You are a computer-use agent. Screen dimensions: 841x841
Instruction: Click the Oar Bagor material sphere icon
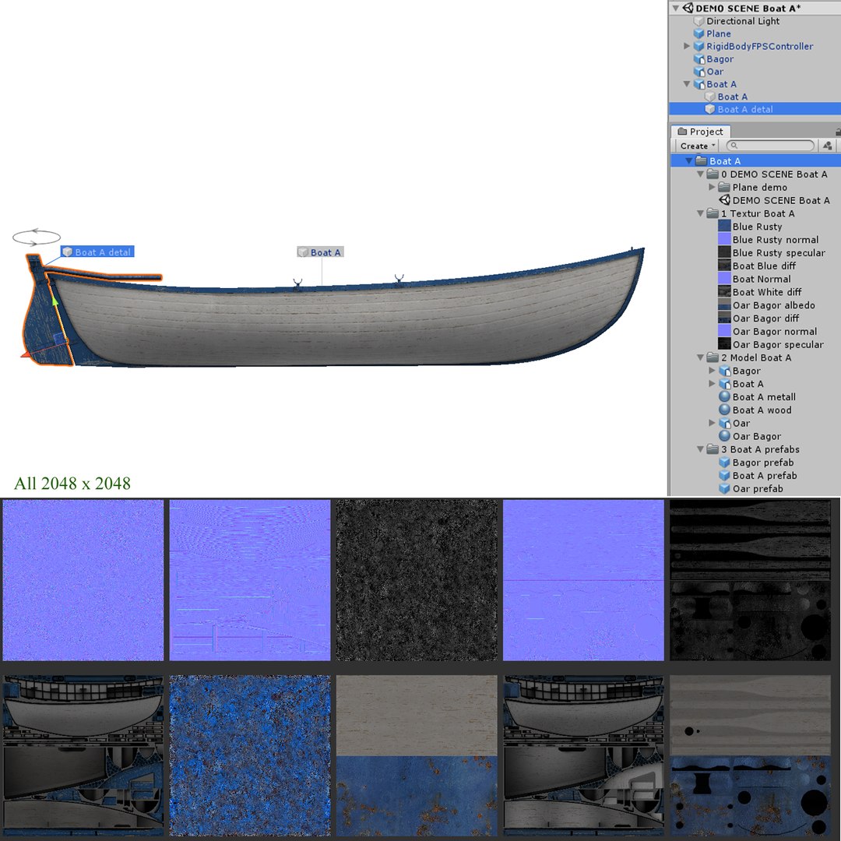click(724, 436)
